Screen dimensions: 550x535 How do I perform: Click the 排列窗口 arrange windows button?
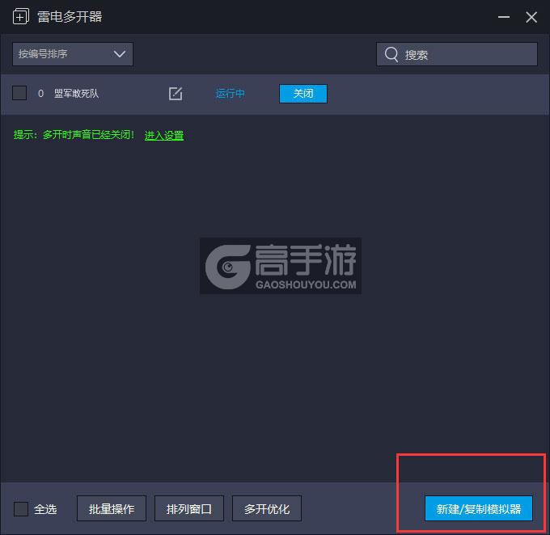[x=189, y=508]
